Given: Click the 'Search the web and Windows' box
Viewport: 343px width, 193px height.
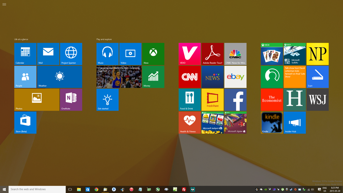Looking at the screenshot, I should [x=37, y=189].
